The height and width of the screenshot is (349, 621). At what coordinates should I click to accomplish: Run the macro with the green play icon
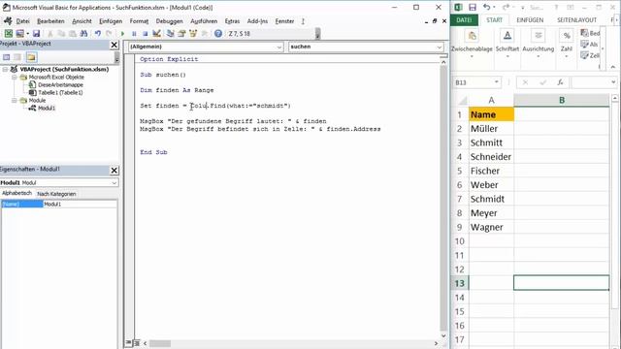[122, 34]
